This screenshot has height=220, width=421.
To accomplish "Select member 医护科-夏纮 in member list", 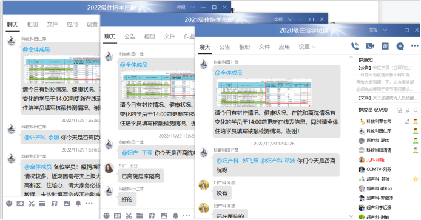I will 378,141.
